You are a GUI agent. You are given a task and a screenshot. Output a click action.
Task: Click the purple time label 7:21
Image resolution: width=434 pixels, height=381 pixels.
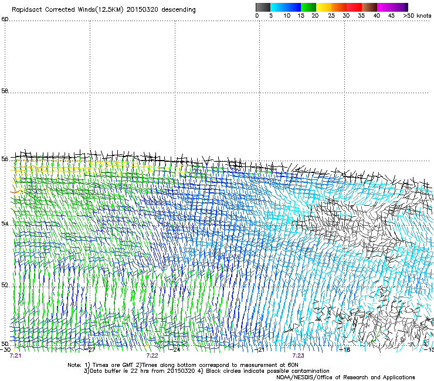(x=15, y=356)
